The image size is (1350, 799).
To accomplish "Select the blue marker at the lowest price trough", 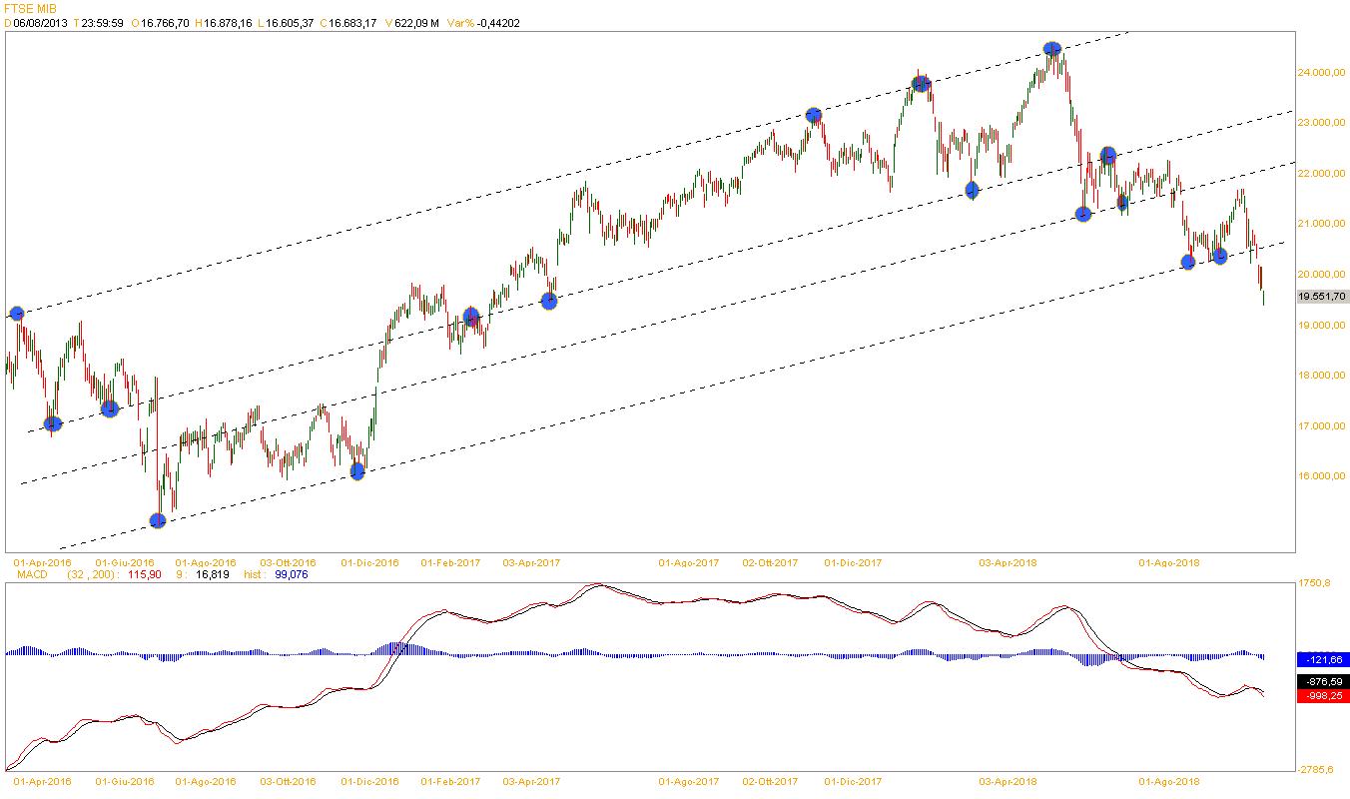I will point(157,520).
